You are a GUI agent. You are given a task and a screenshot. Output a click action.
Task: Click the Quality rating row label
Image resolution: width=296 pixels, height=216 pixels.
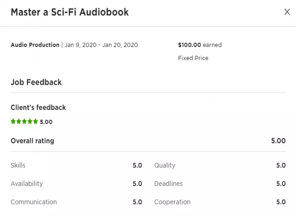pyautogui.click(x=164, y=165)
